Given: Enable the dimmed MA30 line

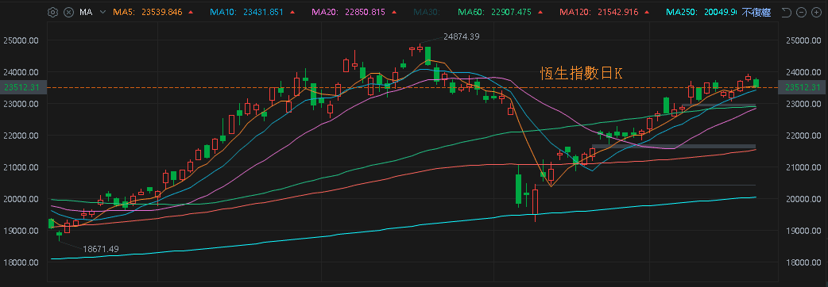Looking at the screenshot, I should 426,12.
